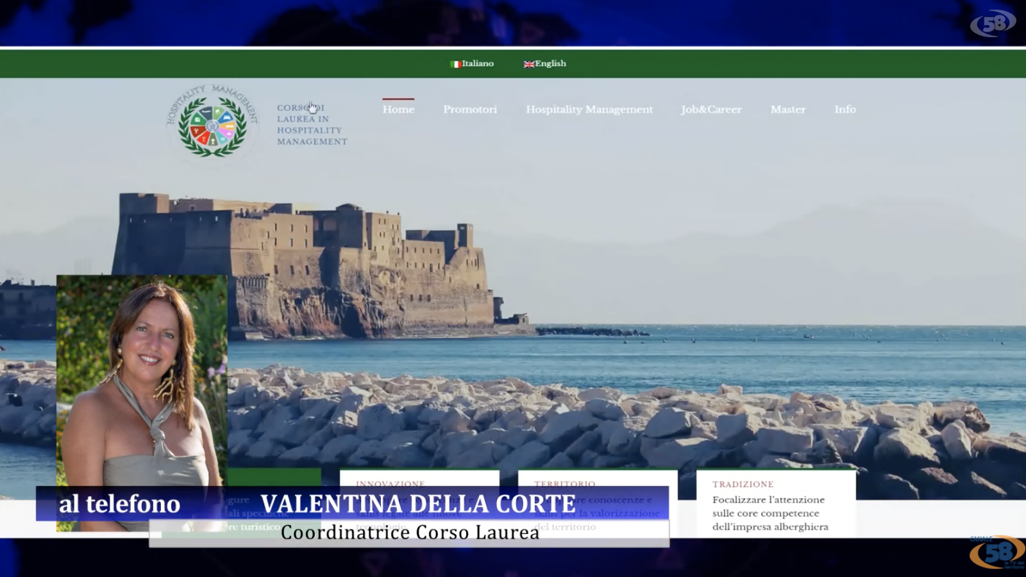The image size is (1026, 577).
Task: Click the Italian flag icon
Action: tap(456, 64)
